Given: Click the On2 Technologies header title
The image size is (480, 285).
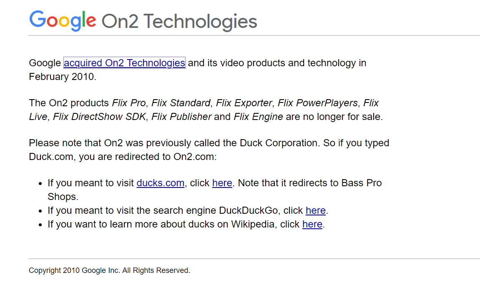Looking at the screenshot, I should pos(179,21).
